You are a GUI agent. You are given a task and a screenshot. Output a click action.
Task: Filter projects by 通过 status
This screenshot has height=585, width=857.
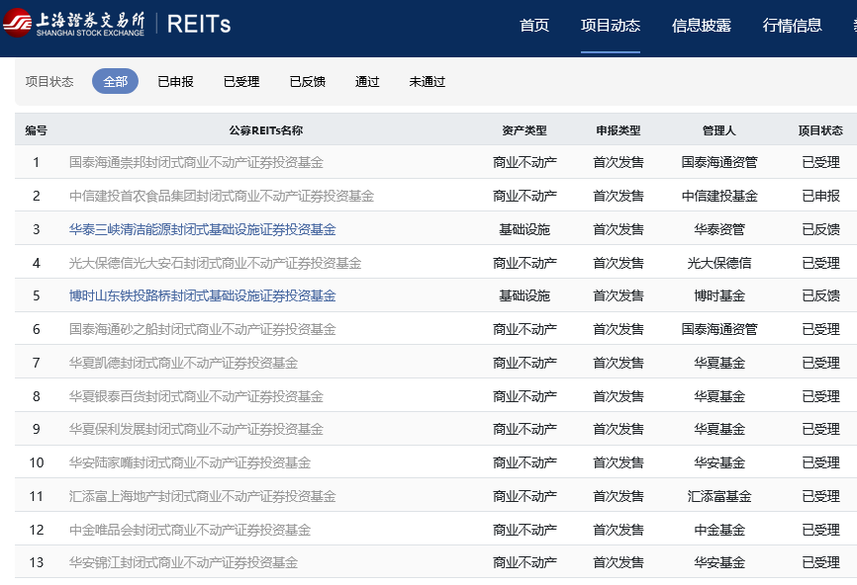point(367,82)
